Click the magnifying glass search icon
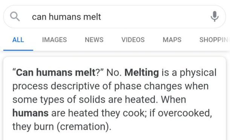Image resolution: width=230 pixels, height=140 pixels. point(15,17)
